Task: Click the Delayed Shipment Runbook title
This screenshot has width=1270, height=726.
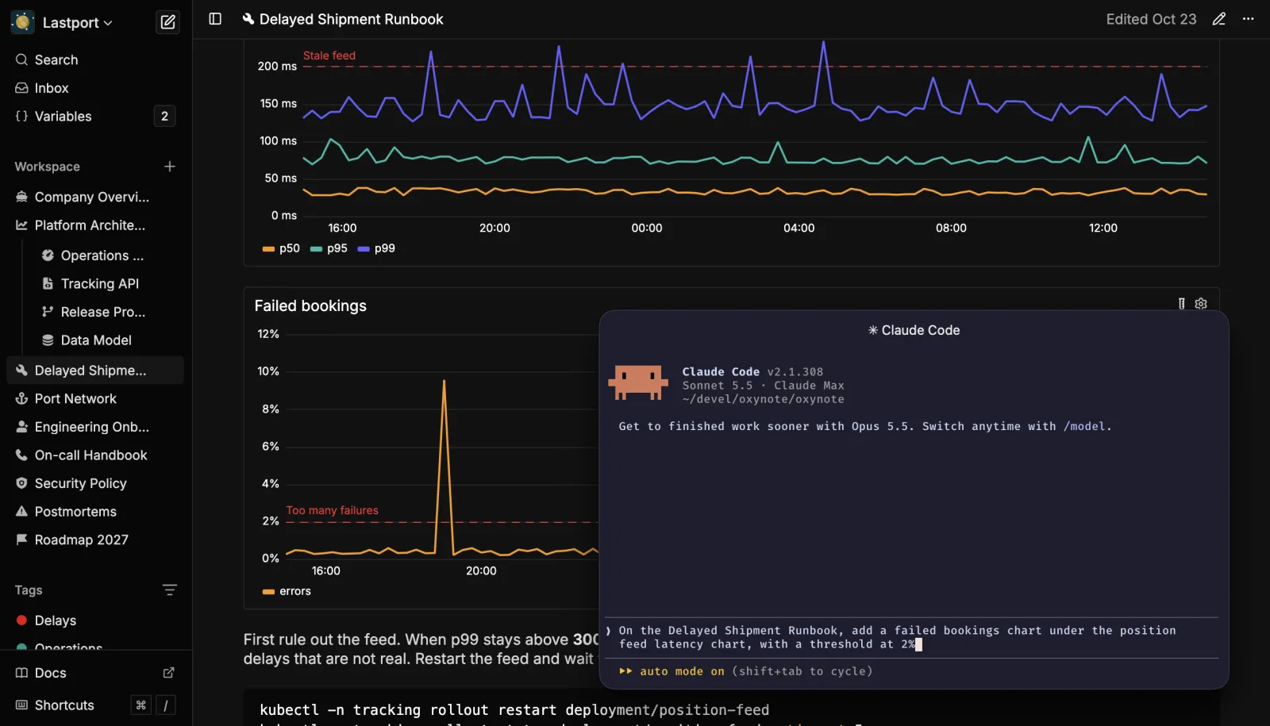Action: [351, 19]
